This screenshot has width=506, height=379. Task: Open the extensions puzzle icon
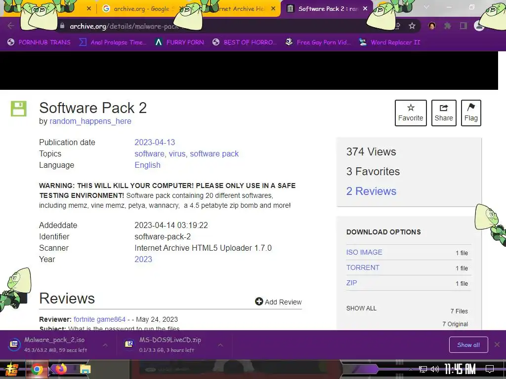click(448, 26)
